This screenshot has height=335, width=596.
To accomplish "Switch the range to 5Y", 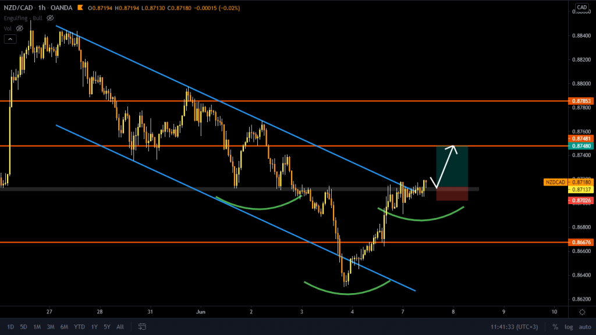I will 107,326.
